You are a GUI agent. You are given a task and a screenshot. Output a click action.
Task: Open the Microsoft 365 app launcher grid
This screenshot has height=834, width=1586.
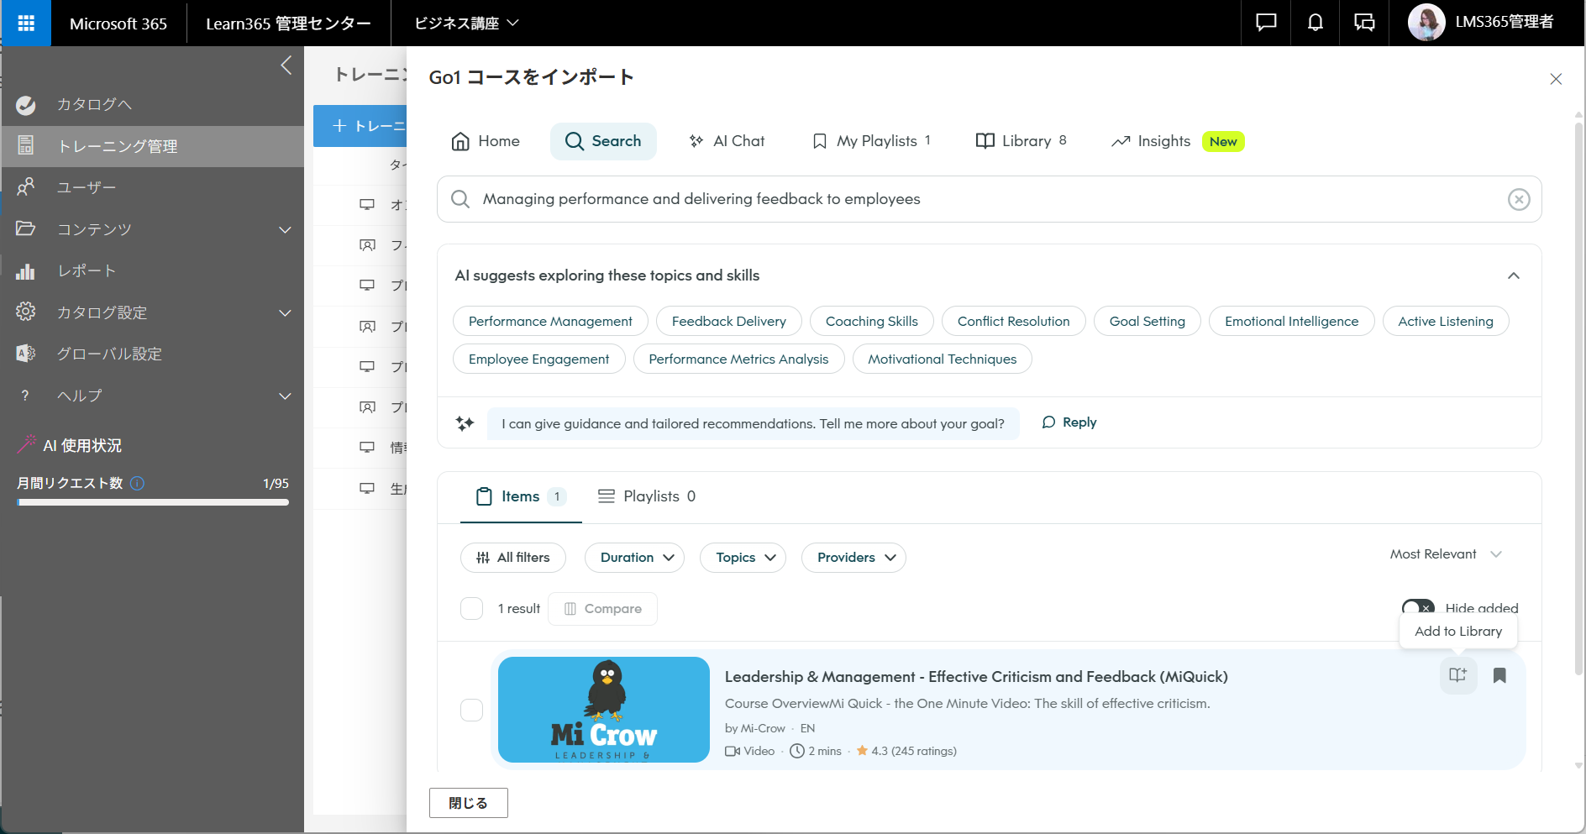click(x=26, y=23)
